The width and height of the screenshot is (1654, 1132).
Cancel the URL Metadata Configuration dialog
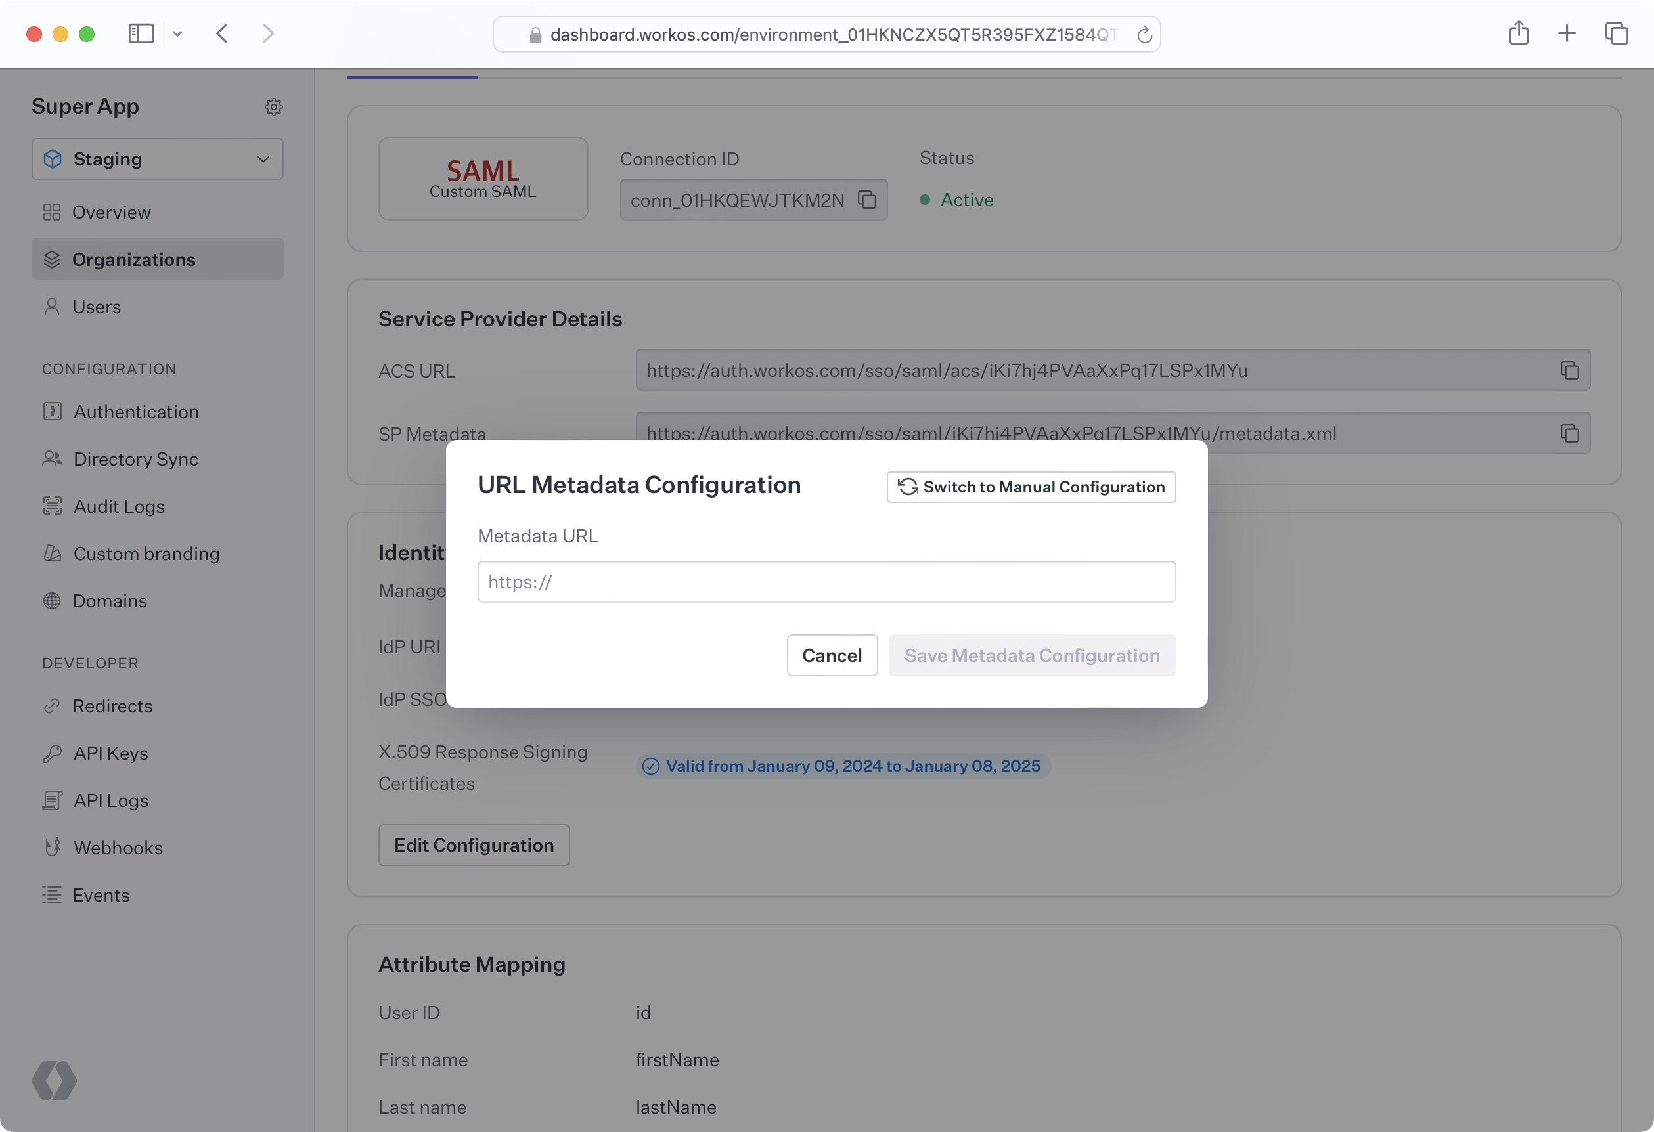pos(832,655)
